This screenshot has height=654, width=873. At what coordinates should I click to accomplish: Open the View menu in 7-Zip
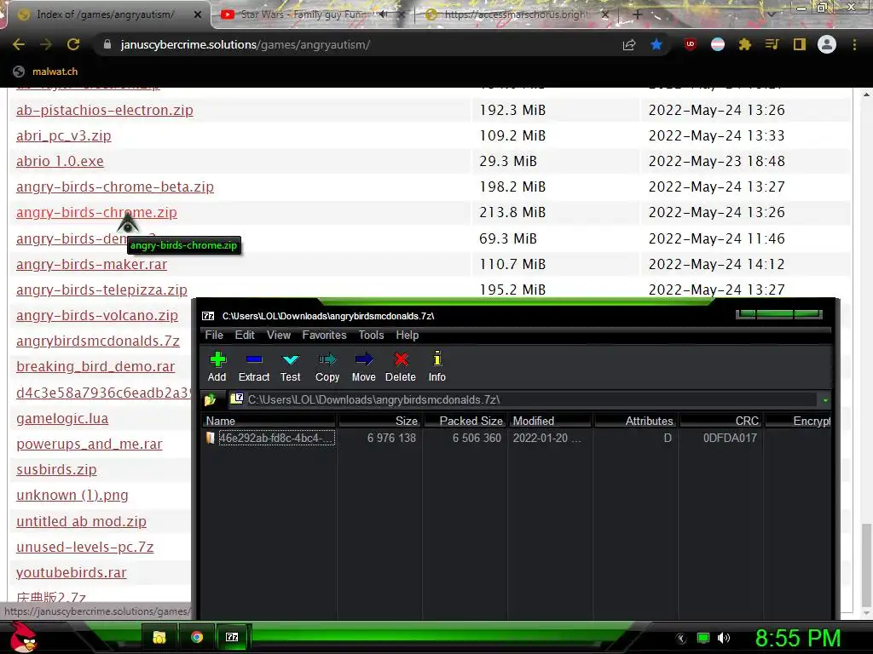[x=279, y=335]
